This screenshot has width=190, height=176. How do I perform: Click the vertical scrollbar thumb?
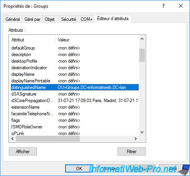pos(142,55)
